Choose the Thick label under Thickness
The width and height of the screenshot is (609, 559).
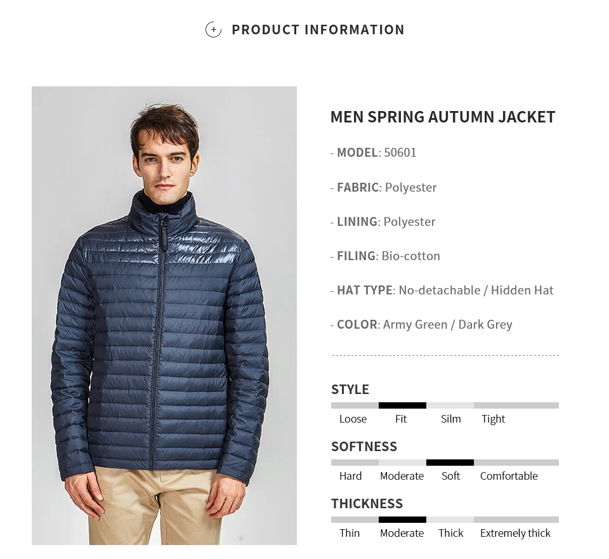coord(450,533)
